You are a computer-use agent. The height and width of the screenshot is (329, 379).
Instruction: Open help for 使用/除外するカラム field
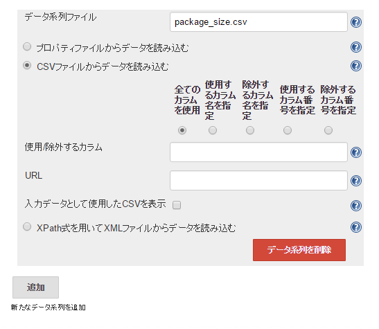(x=356, y=152)
